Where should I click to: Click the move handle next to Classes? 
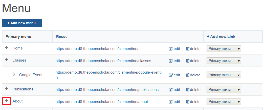pos(7,60)
